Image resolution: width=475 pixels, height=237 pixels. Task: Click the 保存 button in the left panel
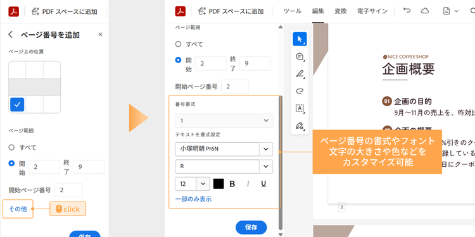click(x=85, y=234)
